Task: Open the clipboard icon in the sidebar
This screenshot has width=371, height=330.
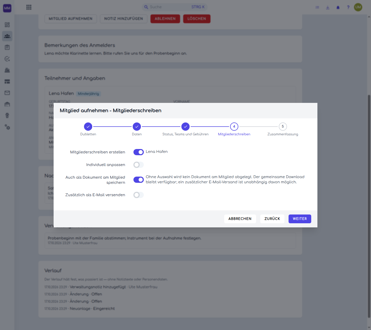Action: coord(7,47)
